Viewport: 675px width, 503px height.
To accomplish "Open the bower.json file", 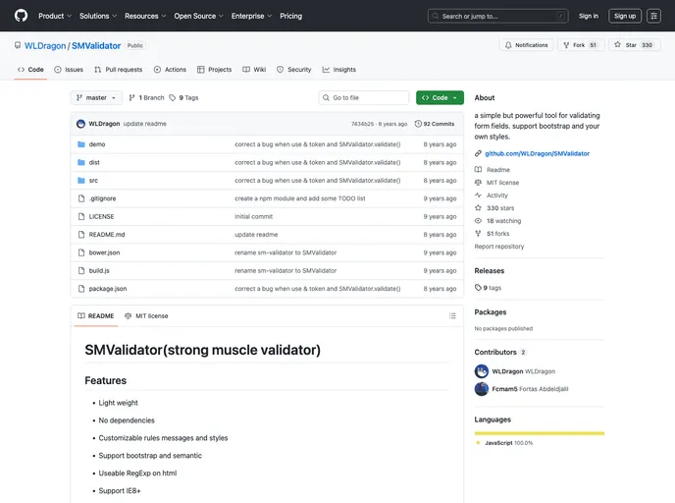I will pyautogui.click(x=104, y=252).
